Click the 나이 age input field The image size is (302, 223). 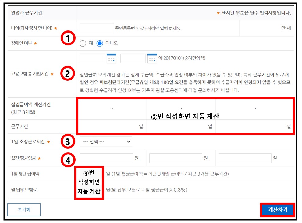[x=96, y=28]
